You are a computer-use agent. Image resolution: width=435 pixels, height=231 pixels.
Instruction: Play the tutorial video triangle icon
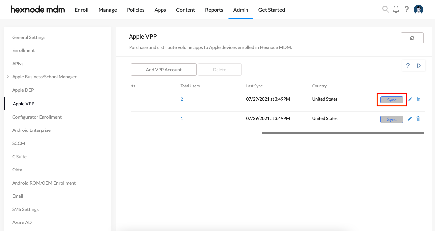click(x=419, y=66)
